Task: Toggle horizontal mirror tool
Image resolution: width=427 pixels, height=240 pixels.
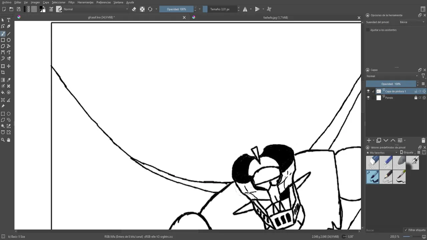Action: pyautogui.click(x=245, y=9)
